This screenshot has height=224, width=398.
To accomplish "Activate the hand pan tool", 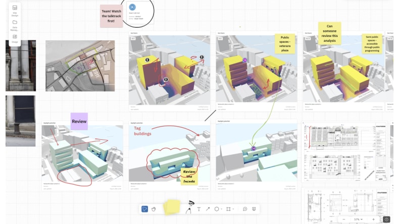I will click(x=154, y=209).
